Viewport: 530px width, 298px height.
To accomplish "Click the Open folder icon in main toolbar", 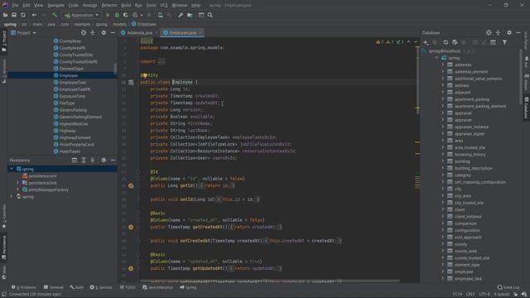I will click(5, 15).
